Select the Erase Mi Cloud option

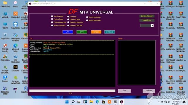[x=68, y=25]
